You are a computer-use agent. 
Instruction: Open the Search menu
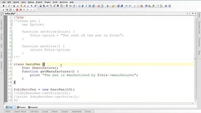pos(16,2)
